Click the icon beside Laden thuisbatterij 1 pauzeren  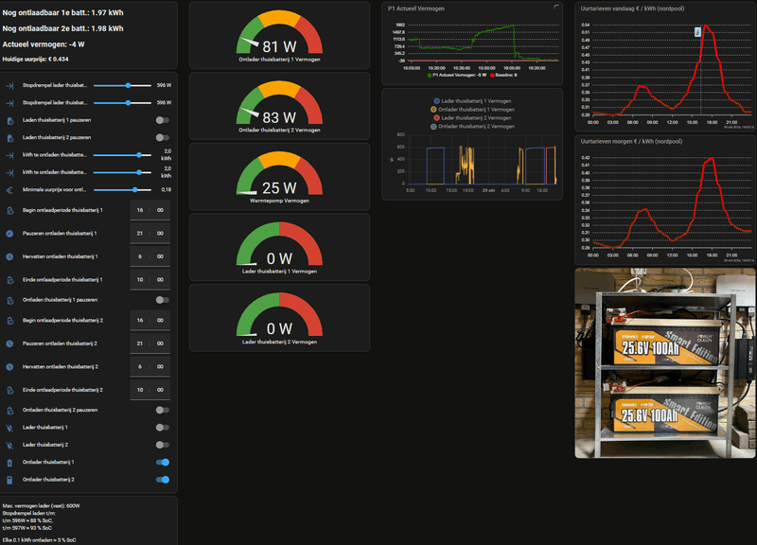click(x=9, y=120)
